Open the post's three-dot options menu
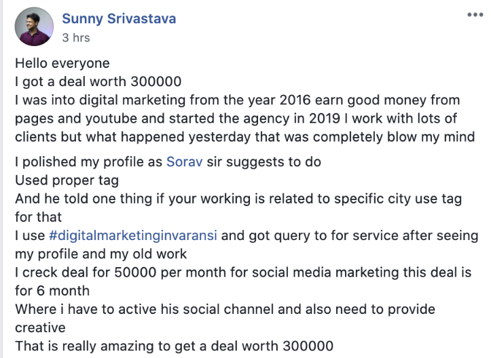 pyautogui.click(x=475, y=15)
